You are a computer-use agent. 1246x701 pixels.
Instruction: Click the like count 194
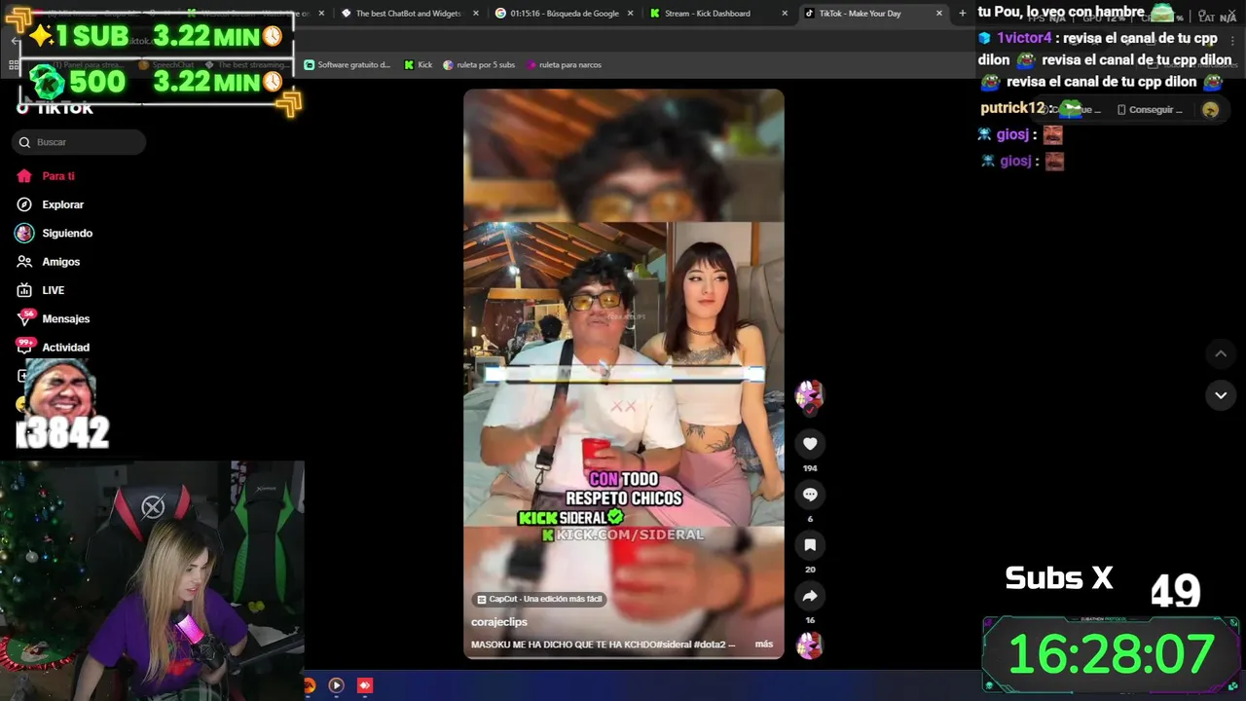pyautogui.click(x=810, y=468)
